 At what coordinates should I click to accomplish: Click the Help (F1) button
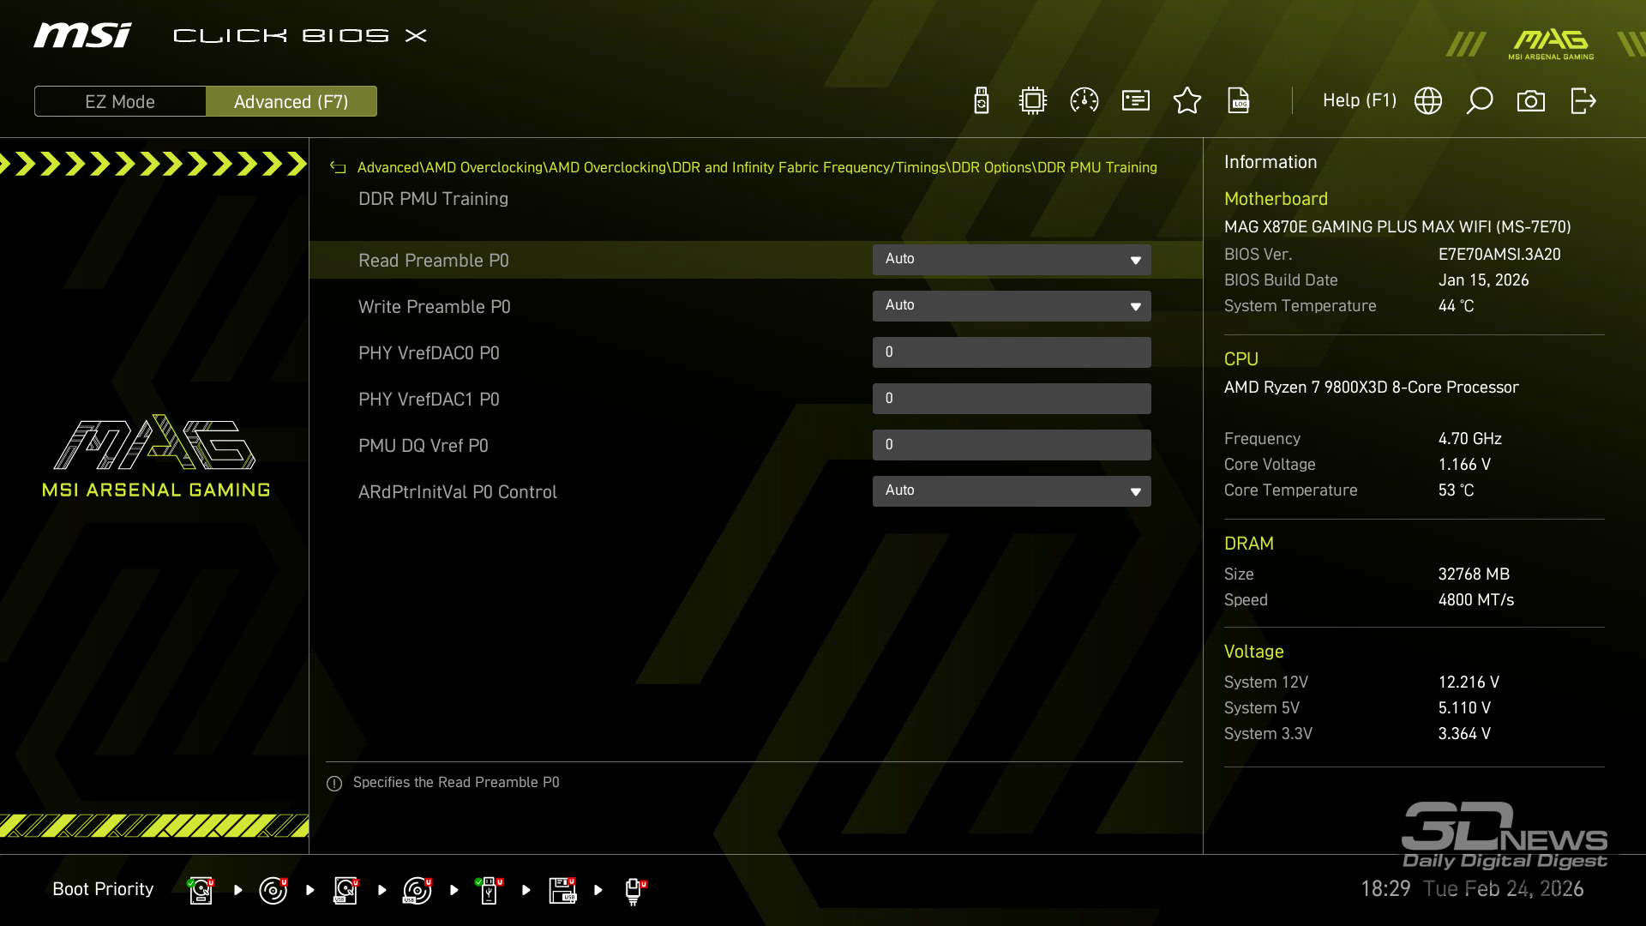[x=1359, y=101]
